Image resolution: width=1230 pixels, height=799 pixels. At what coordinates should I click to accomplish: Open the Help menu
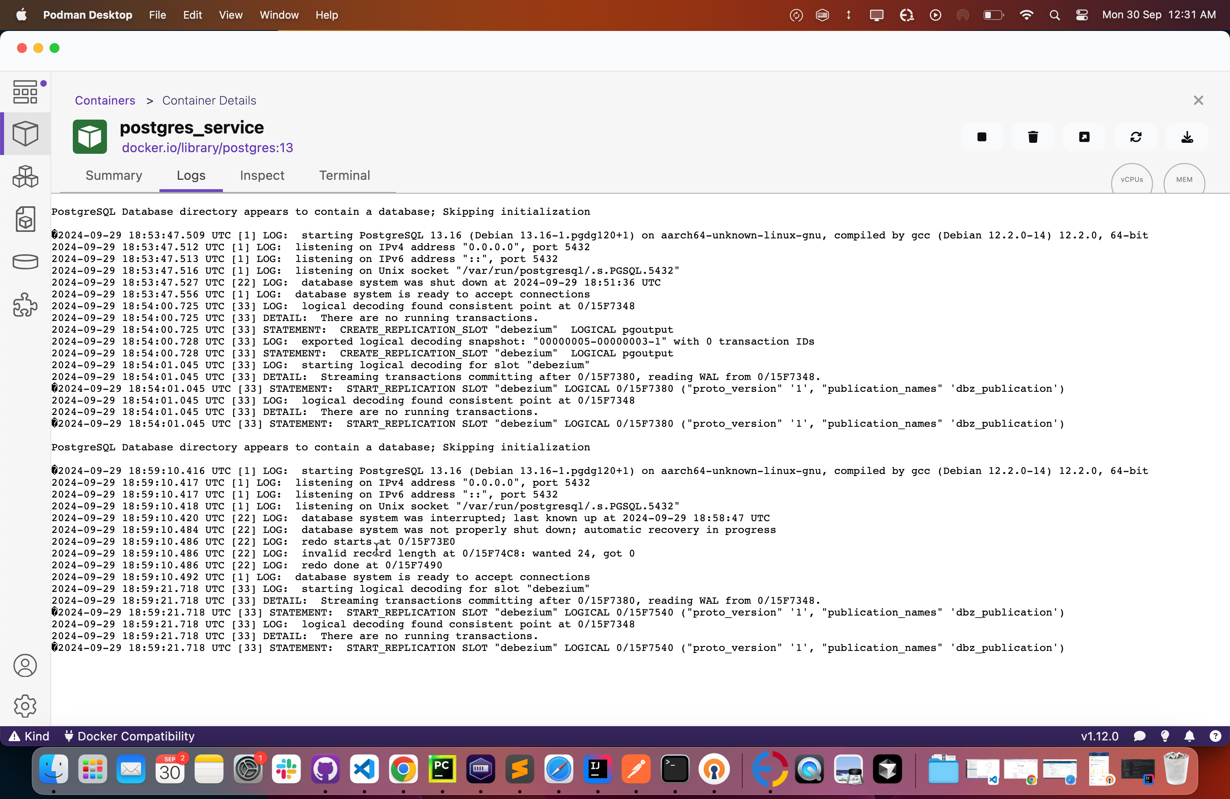(x=327, y=15)
